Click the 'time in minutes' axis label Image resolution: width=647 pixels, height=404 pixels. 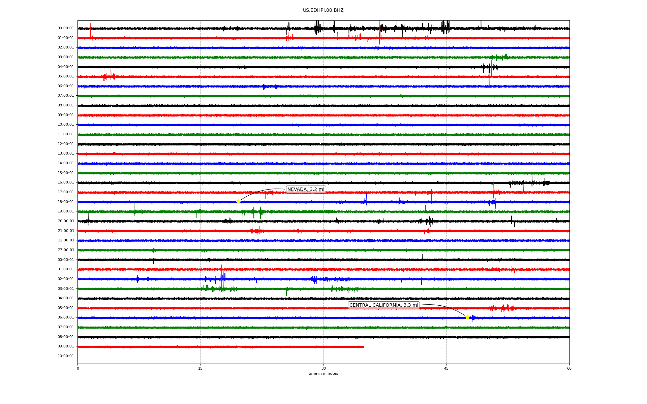pos(323,373)
